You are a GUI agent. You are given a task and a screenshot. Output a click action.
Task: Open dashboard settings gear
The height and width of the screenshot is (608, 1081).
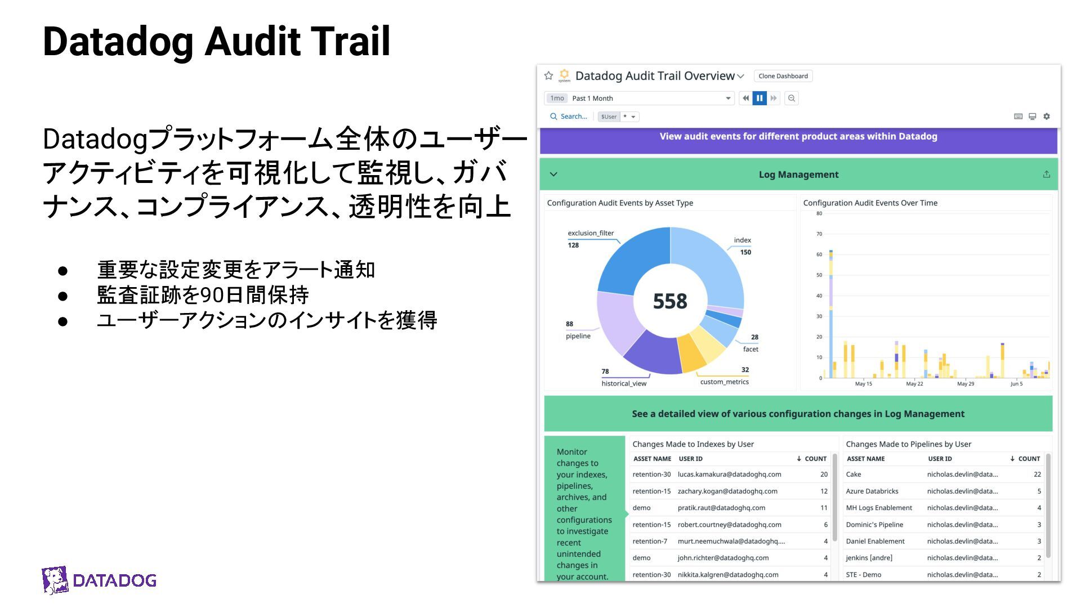[x=1047, y=117]
